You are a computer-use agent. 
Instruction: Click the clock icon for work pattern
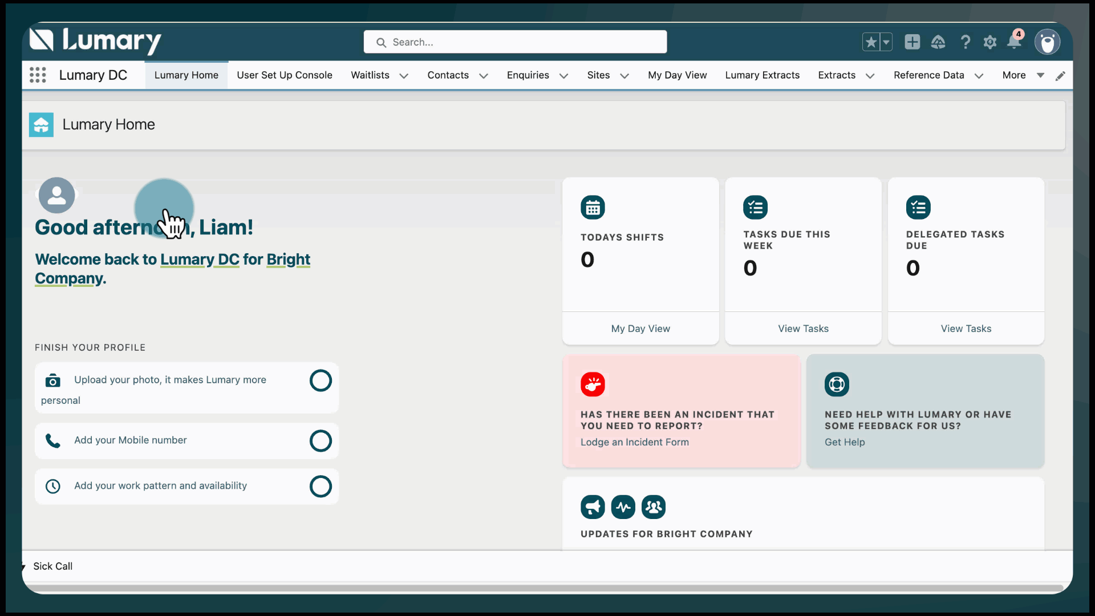pyautogui.click(x=53, y=486)
